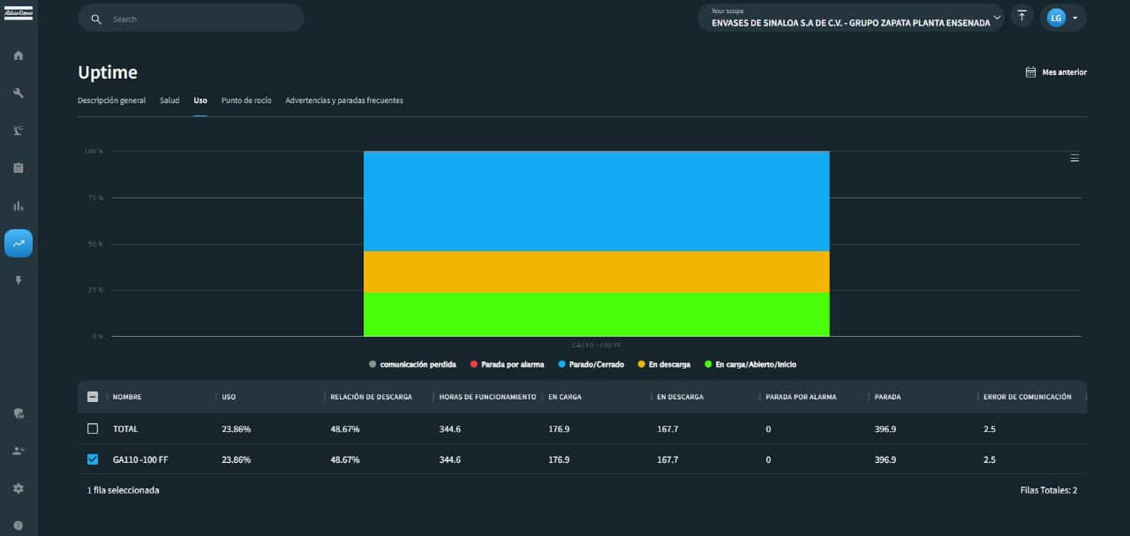Viewport: 1130px width, 536px height.
Task: Open the settings gear in sidebar
Action: [x=19, y=488]
